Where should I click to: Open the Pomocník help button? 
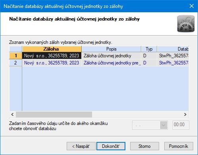tap(179, 146)
